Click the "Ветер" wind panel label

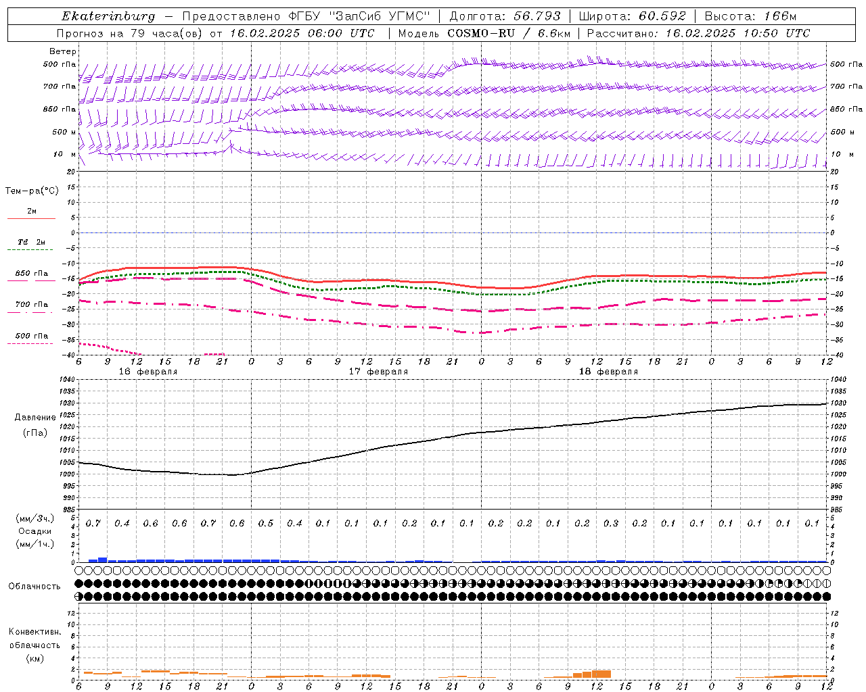tap(63, 51)
